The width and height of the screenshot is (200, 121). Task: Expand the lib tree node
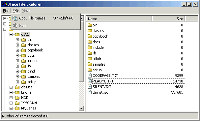(x=17, y=66)
